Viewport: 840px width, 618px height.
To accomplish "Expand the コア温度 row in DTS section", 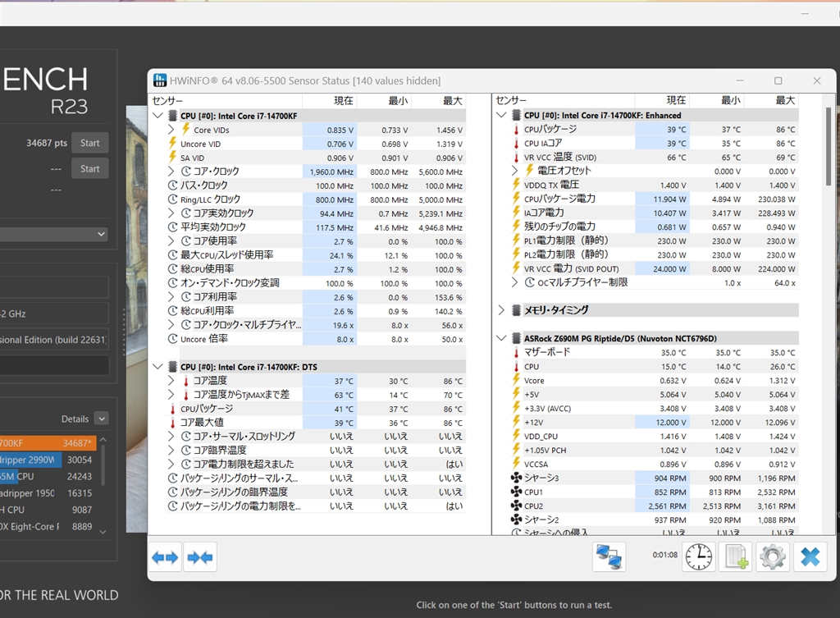I will point(171,381).
